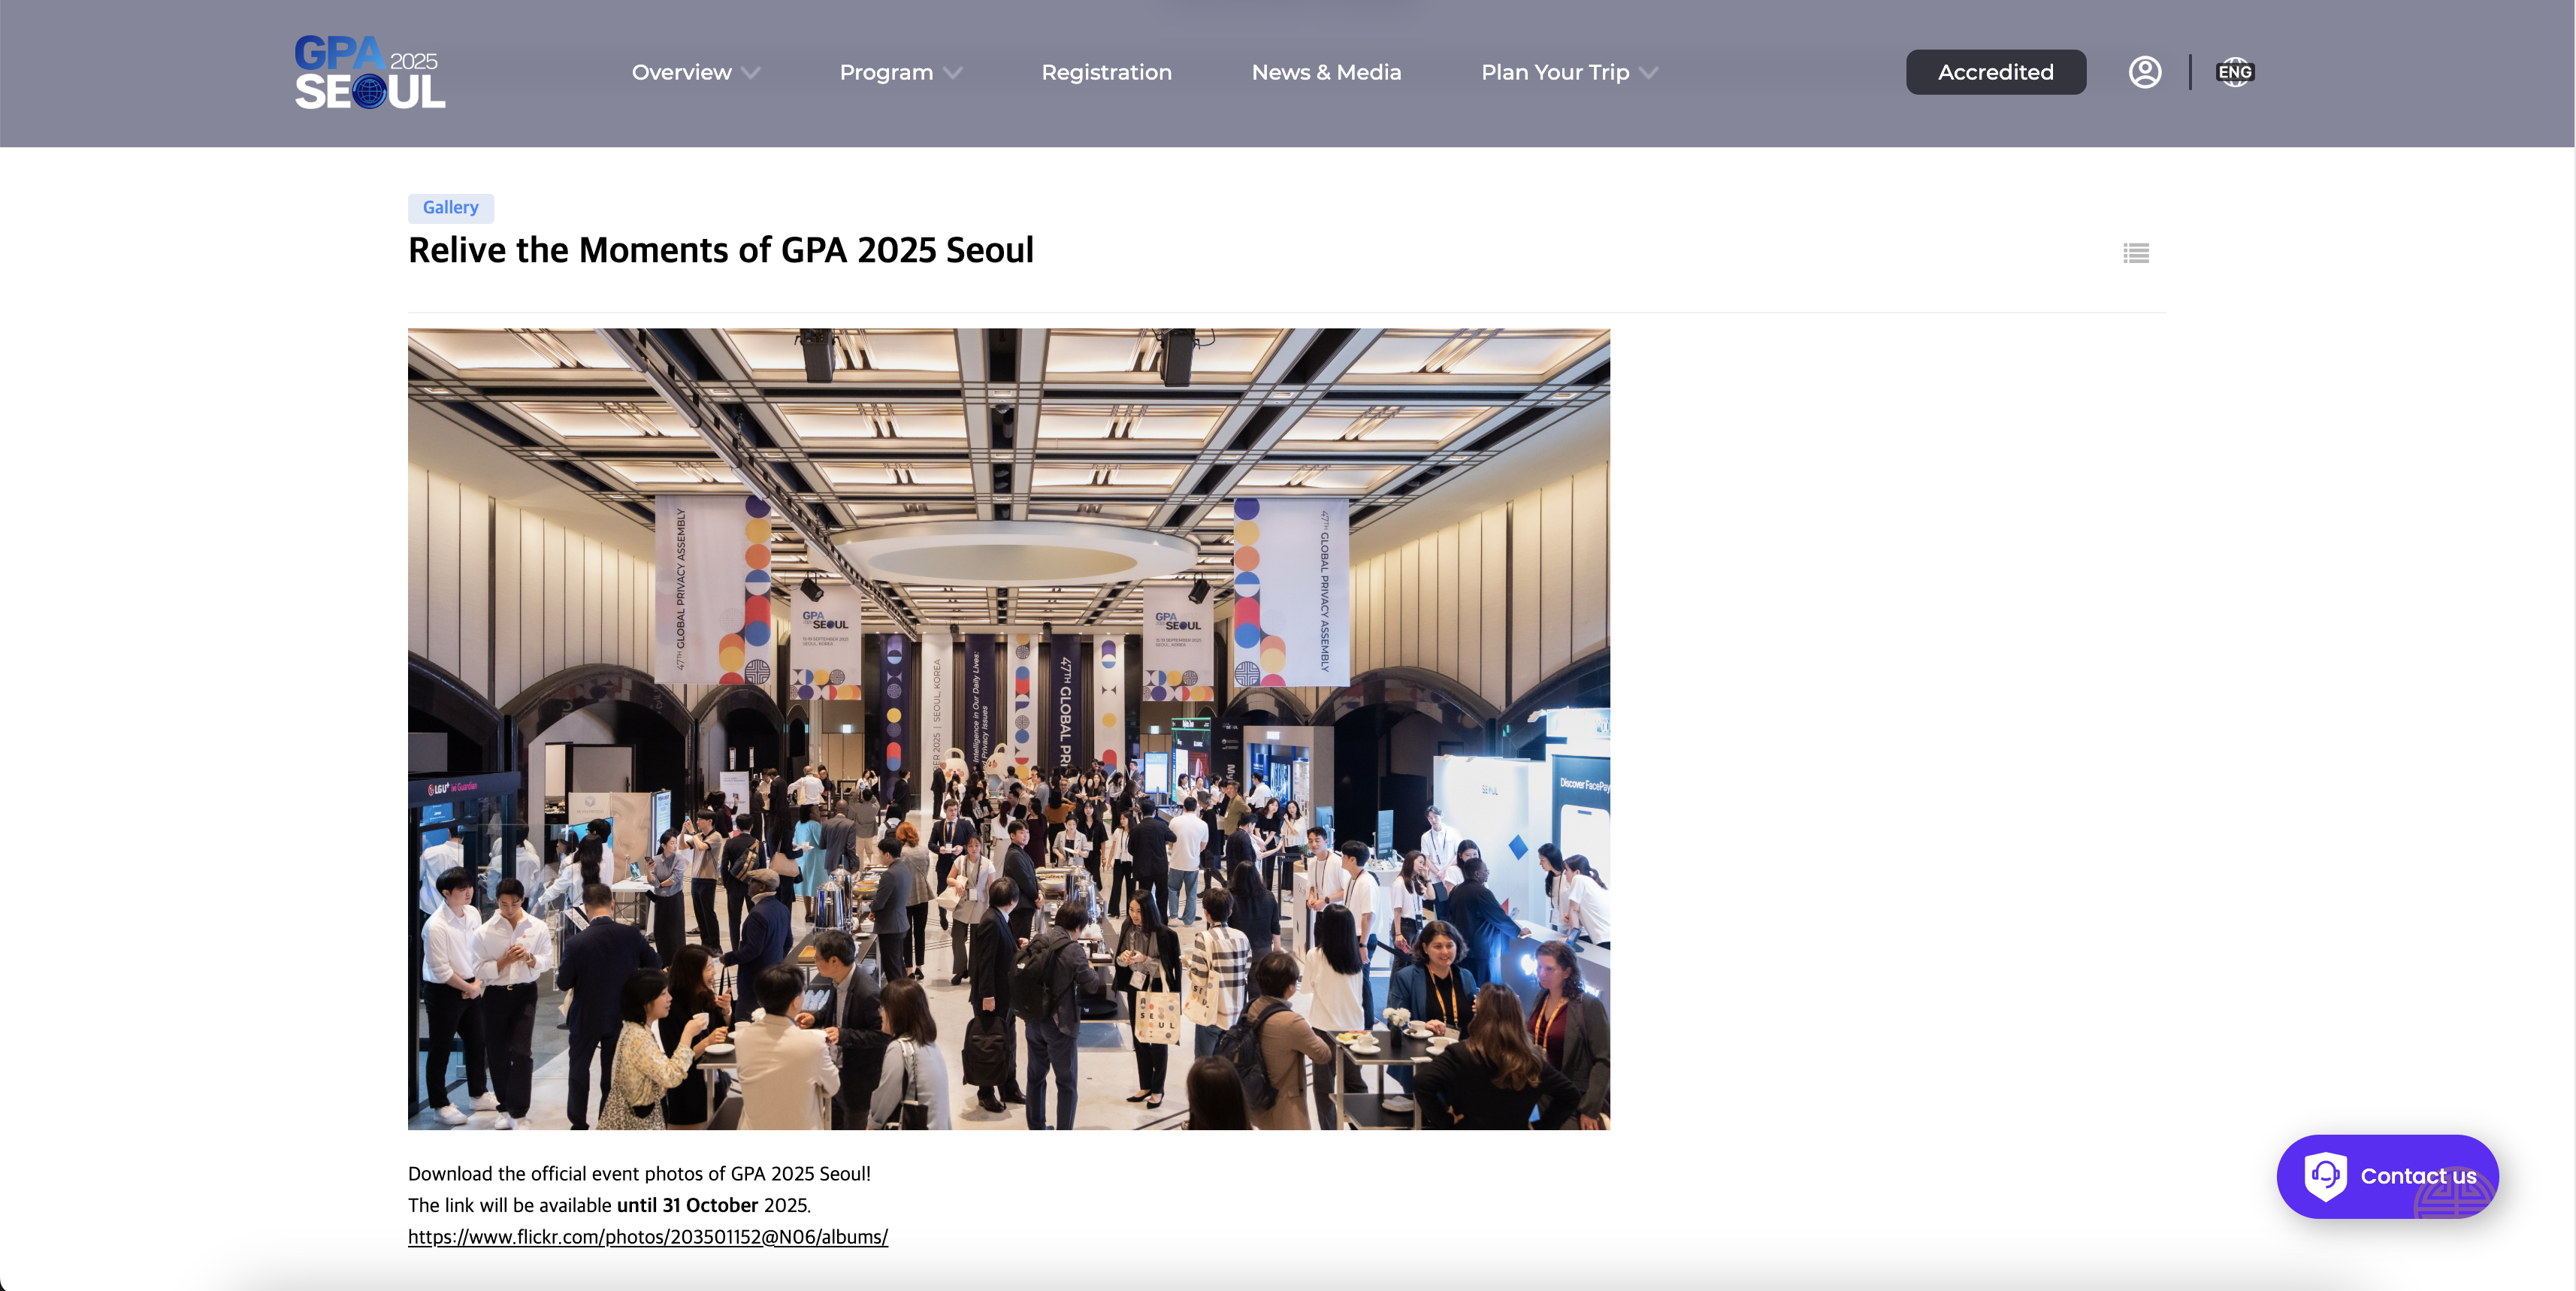Click the text 'until 31 October'
The height and width of the screenshot is (1291, 2576).
687,1205
